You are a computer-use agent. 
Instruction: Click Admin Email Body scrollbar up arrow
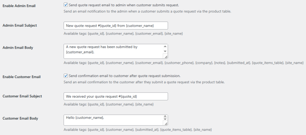165,46
